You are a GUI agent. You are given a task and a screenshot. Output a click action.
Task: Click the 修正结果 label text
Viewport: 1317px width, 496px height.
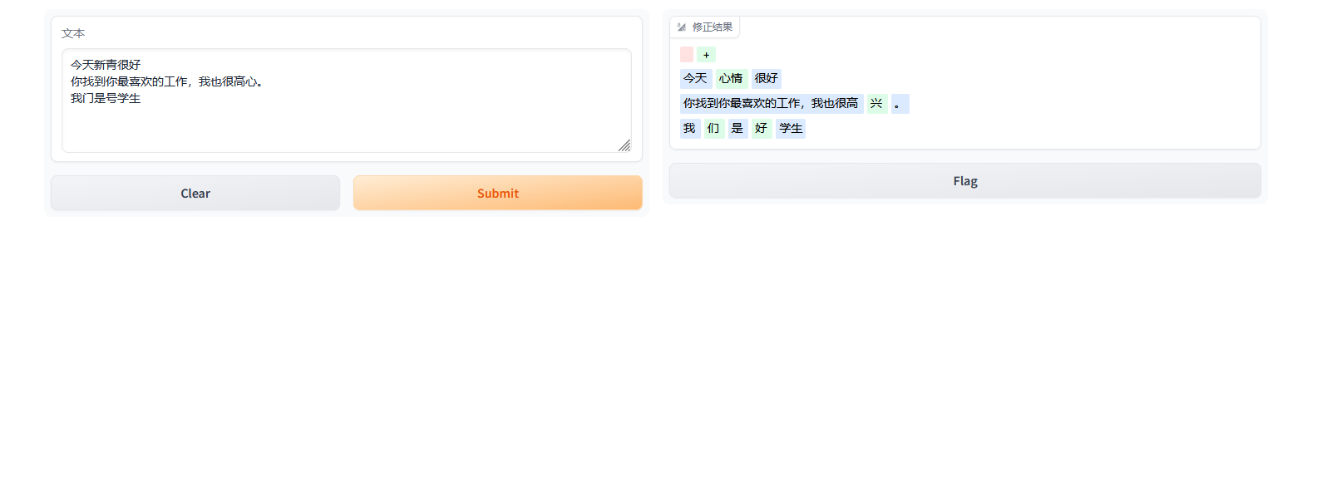[x=713, y=27]
